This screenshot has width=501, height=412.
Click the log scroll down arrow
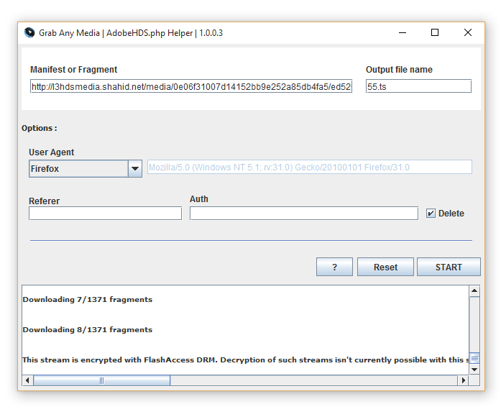tap(474, 370)
